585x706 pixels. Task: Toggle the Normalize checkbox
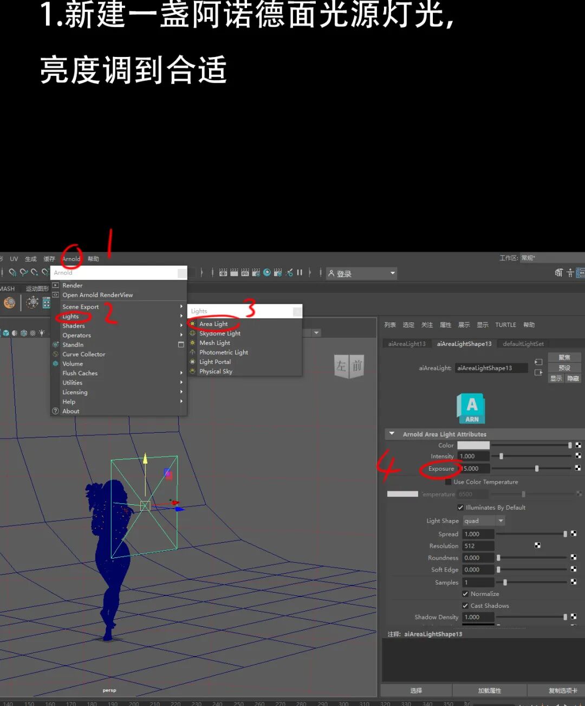point(465,594)
